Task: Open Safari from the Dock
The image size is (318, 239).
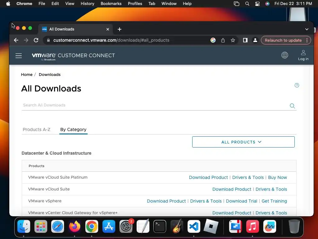Action: (x=57, y=226)
